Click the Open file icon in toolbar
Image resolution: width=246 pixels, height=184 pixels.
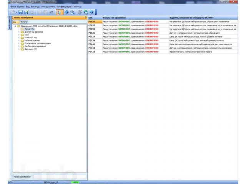(x=13, y=12)
